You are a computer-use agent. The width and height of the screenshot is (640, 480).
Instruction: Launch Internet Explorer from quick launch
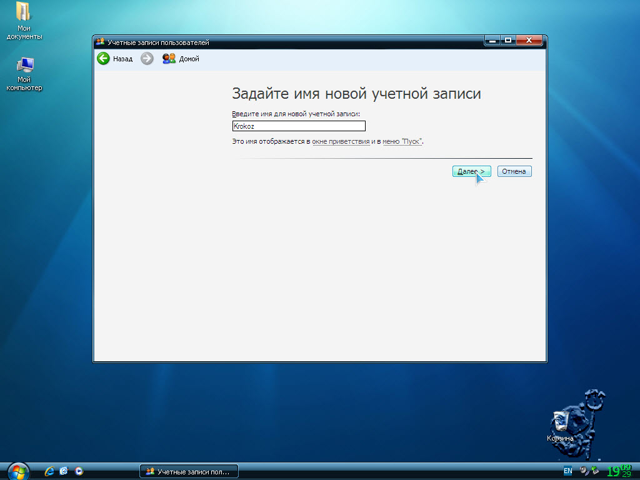tap(49, 471)
